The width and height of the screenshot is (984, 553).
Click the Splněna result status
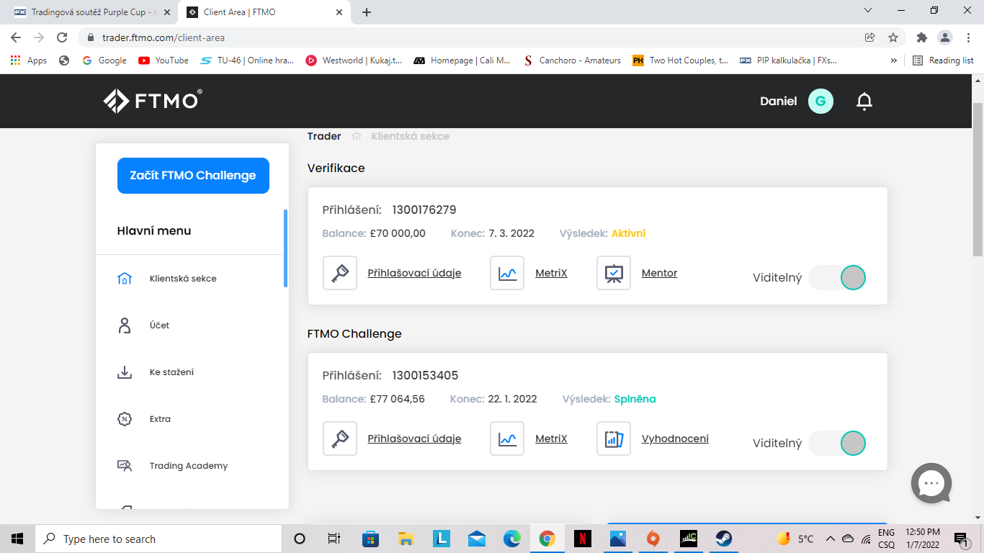click(635, 399)
